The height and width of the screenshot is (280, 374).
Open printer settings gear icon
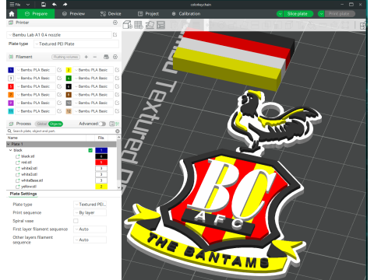click(x=115, y=23)
